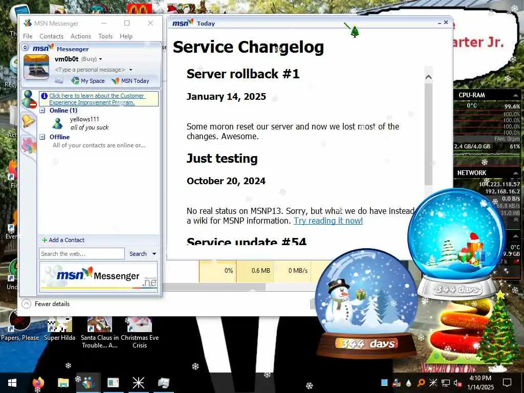
Task: Click the MSN Today vertical scrollbar thumb
Action: pos(428,134)
